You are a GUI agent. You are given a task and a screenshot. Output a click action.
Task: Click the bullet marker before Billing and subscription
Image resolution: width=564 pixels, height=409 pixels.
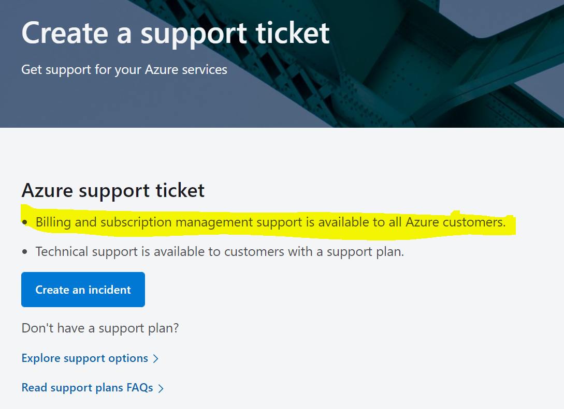25,221
